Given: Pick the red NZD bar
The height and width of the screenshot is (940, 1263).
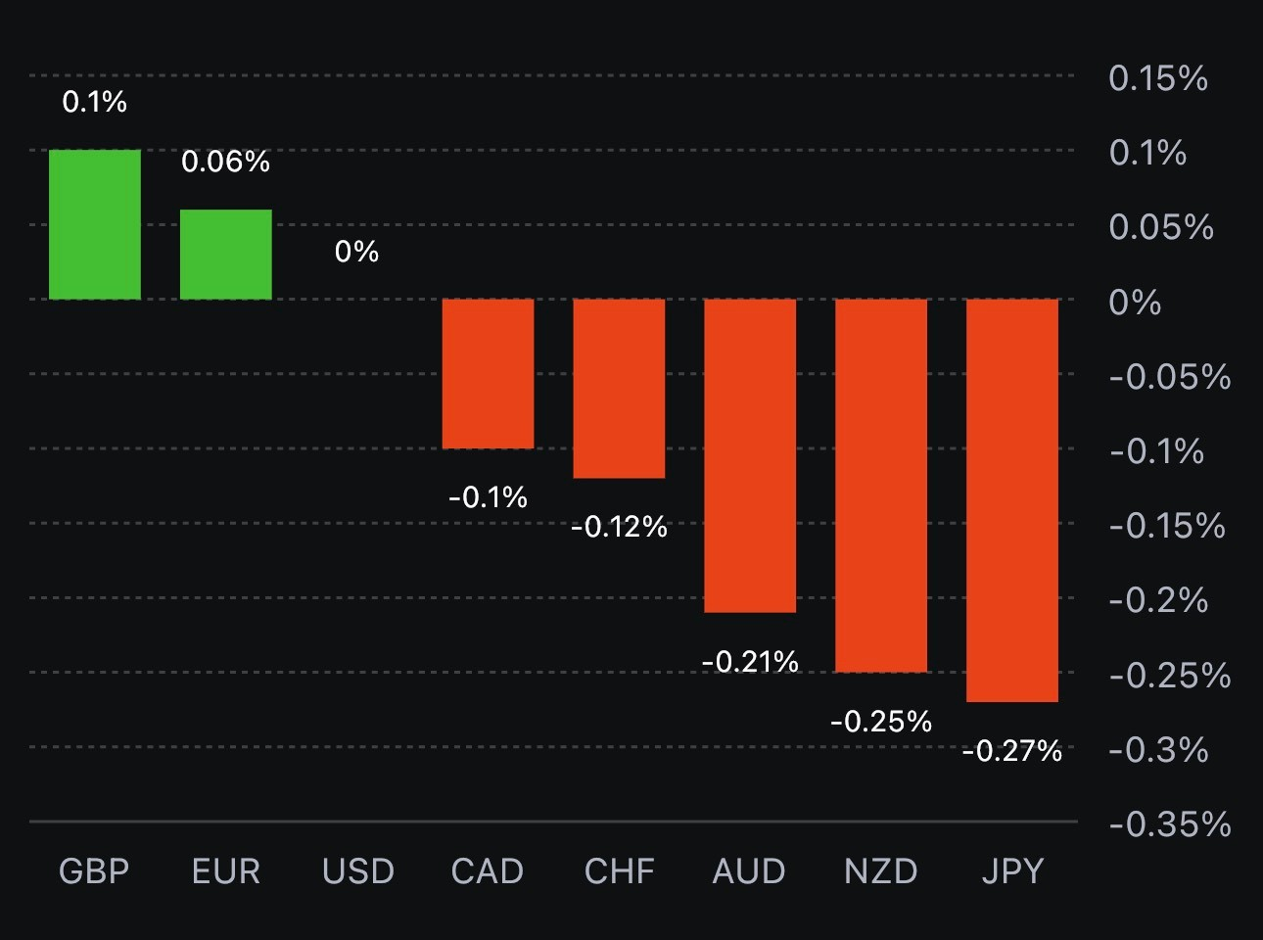Looking at the screenshot, I should coord(881,485).
